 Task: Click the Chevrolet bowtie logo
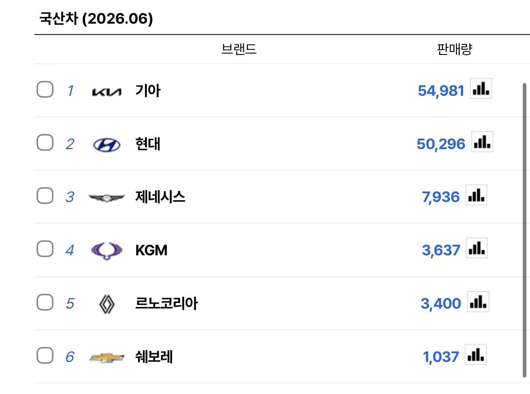coord(107,358)
